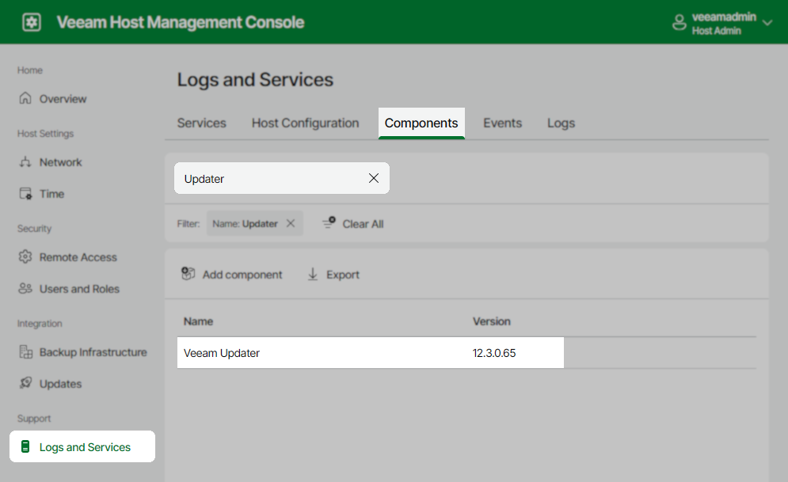Switch to the Host Configuration tab
Image resolution: width=788 pixels, height=482 pixels.
306,123
